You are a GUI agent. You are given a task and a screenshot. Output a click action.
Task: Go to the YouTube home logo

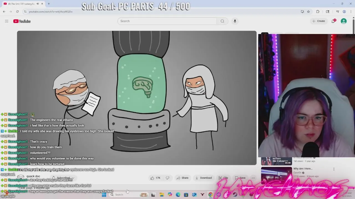22,21
